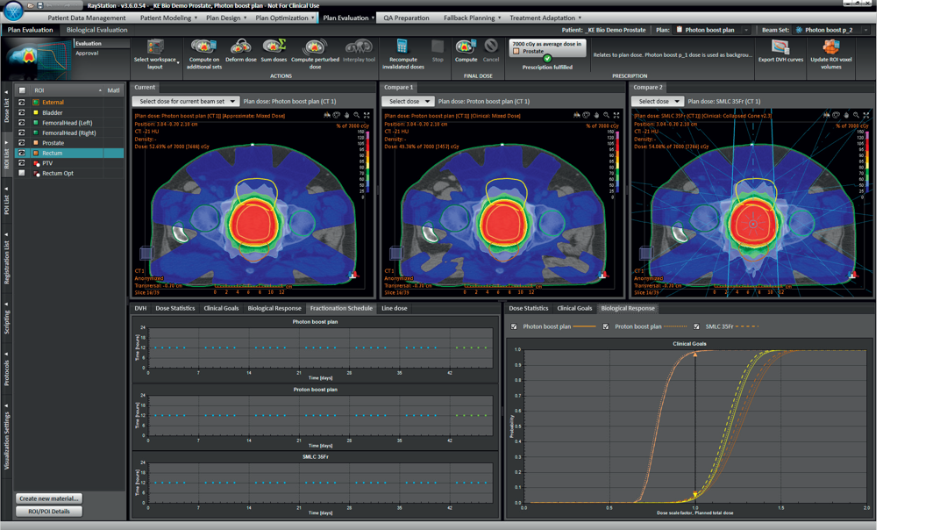Toggle visibility of Bladder ROI
Image resolution: width=947 pixels, height=530 pixels.
click(22, 112)
